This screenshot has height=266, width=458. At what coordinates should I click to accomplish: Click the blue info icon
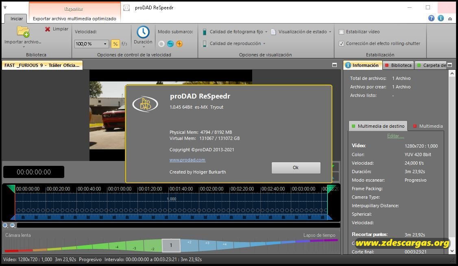[x=441, y=18]
